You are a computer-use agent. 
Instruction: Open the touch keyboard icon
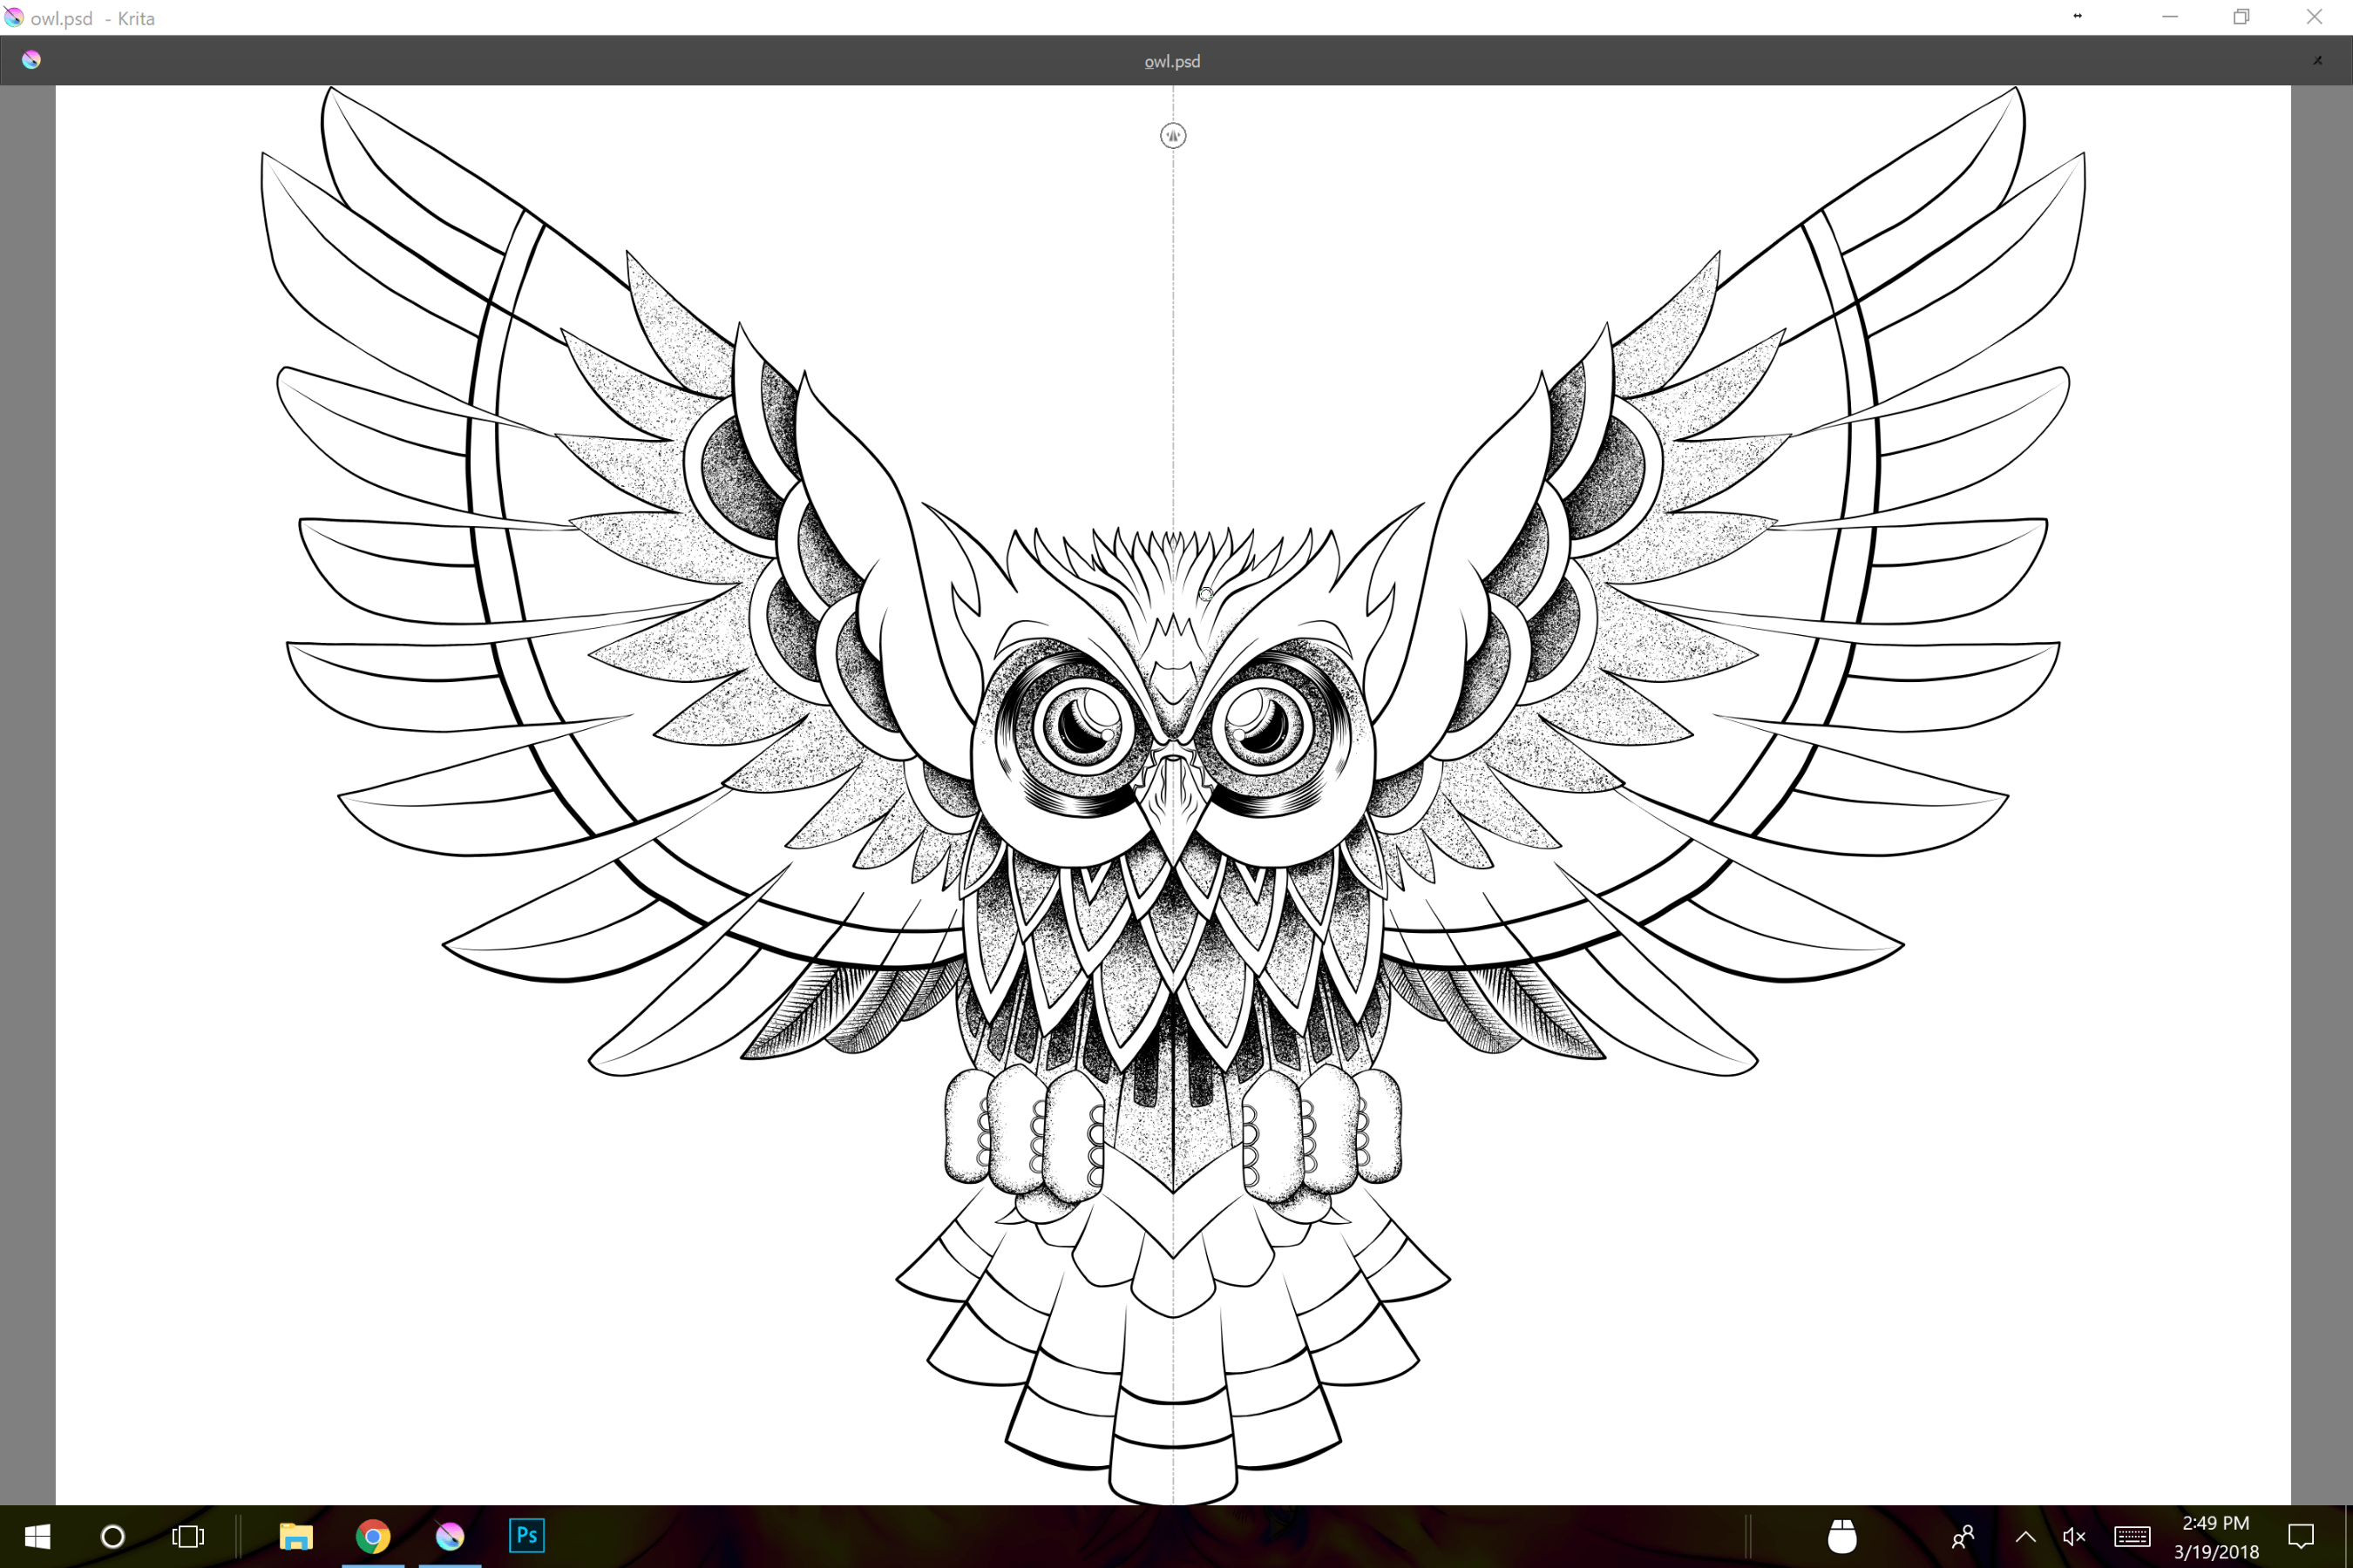(2132, 1536)
